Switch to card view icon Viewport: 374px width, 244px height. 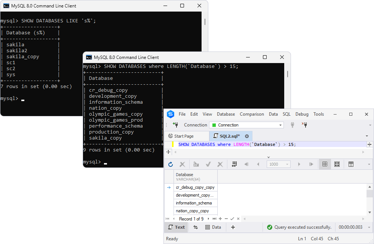(337, 164)
